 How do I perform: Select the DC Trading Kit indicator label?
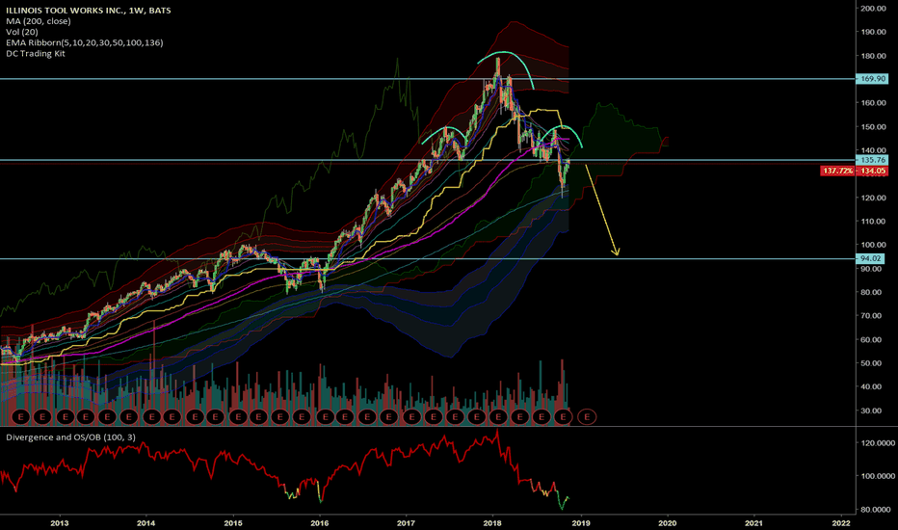pyautogui.click(x=36, y=53)
